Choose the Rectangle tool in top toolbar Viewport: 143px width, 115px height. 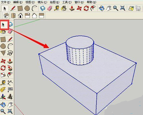(20, 8)
